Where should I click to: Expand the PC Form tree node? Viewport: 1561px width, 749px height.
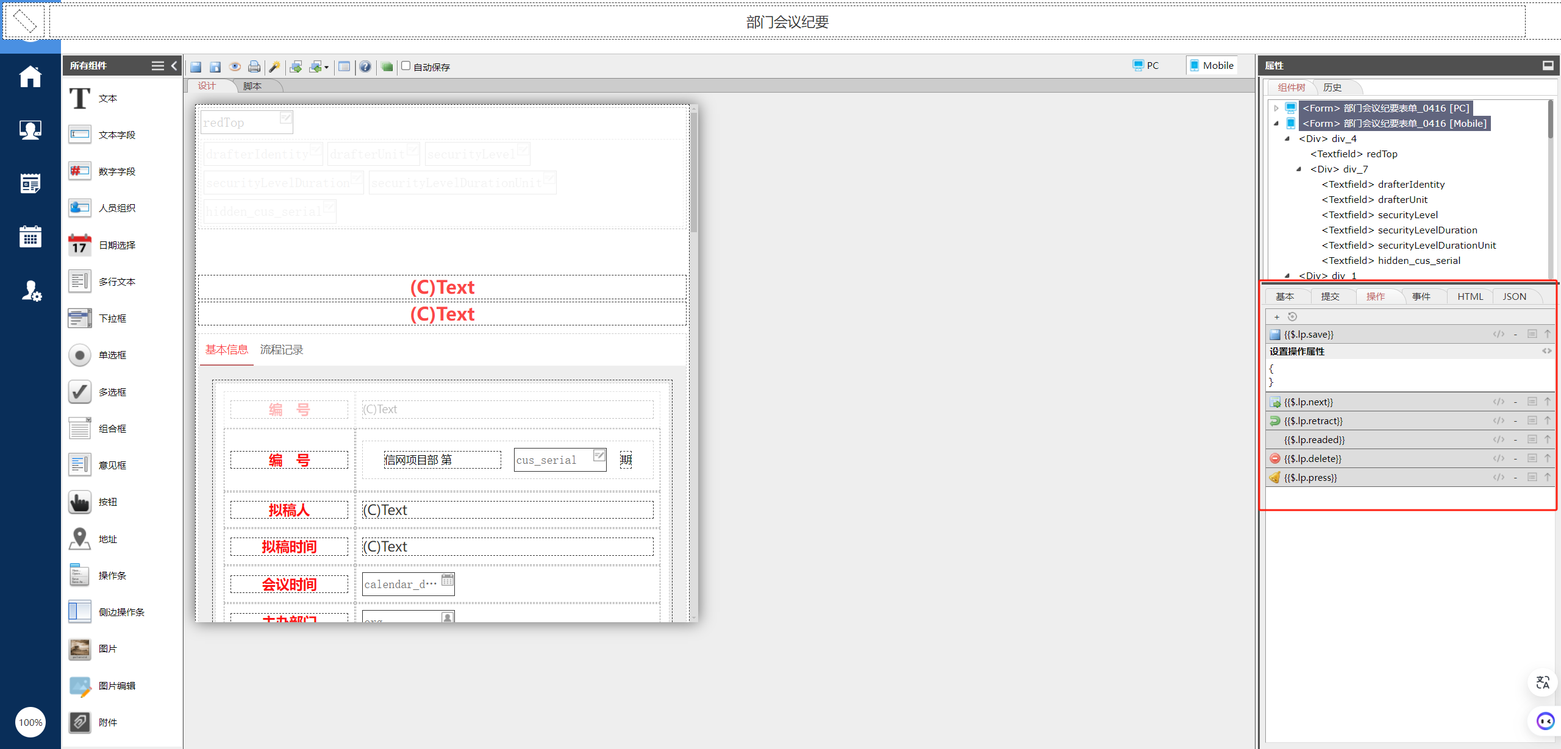pyautogui.click(x=1276, y=108)
